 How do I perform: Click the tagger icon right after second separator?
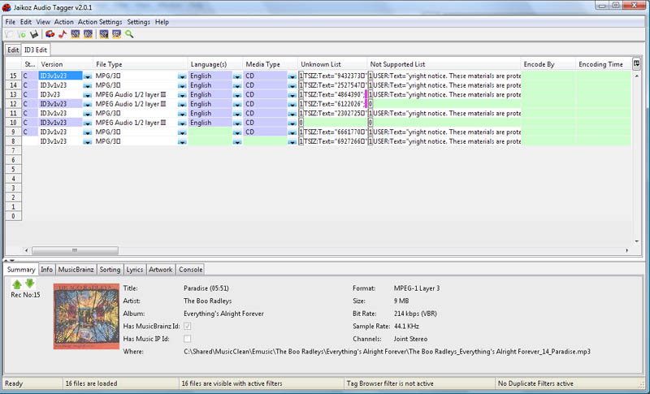pyautogui.click(x=104, y=34)
